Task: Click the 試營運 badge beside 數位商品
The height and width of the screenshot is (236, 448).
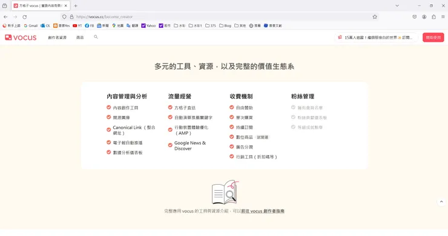Action: coord(262,138)
